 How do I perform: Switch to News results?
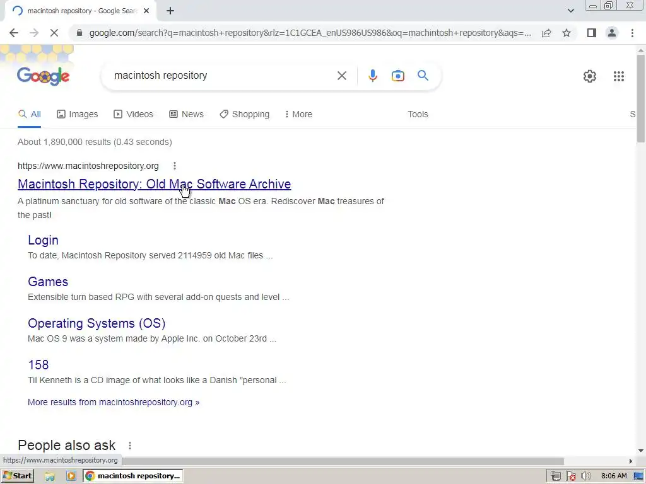point(186,115)
